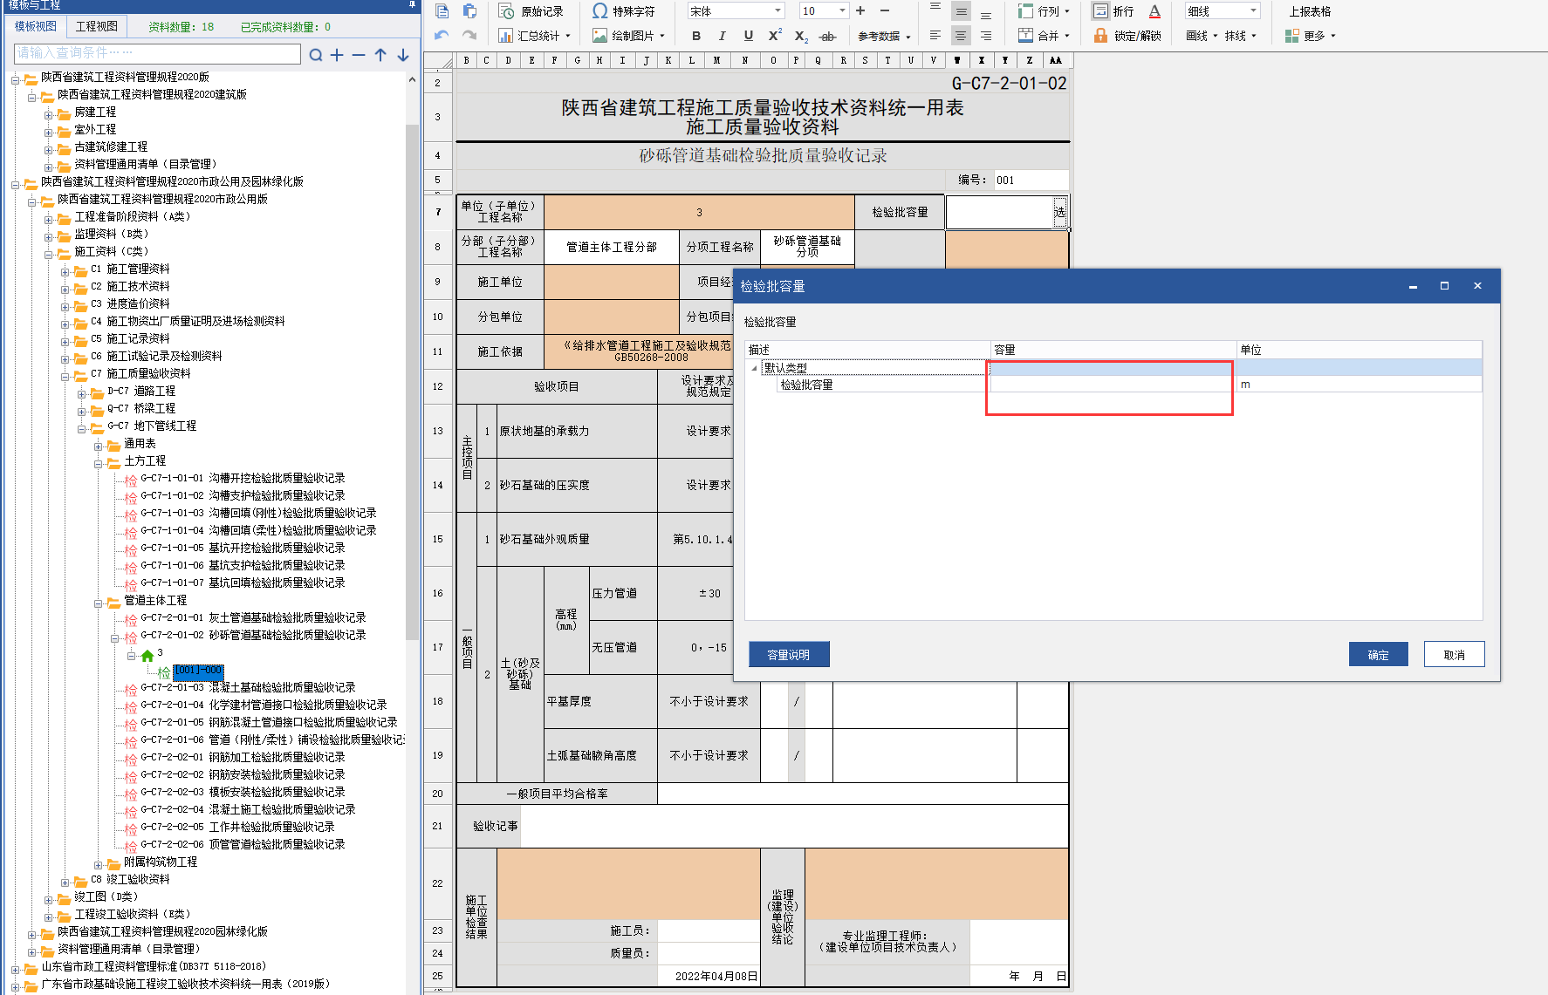Click 锁定/解锁 lock icon
This screenshot has width=1548, height=995.
1127,36
